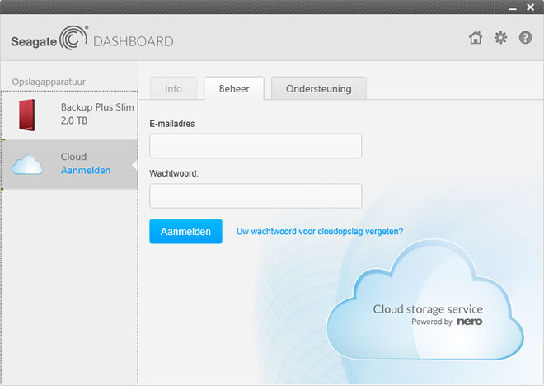Click into the Wachtwoord field
The width and height of the screenshot is (544, 386).
(x=256, y=196)
